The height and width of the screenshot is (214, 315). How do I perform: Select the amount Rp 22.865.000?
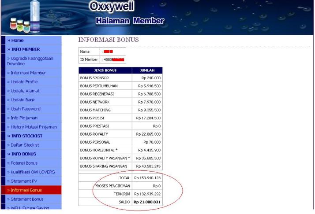149,134
